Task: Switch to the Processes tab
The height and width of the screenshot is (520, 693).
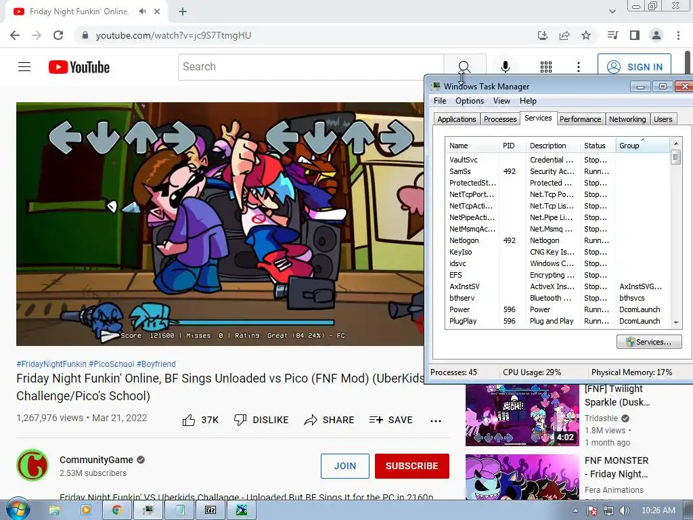Action: tap(500, 119)
